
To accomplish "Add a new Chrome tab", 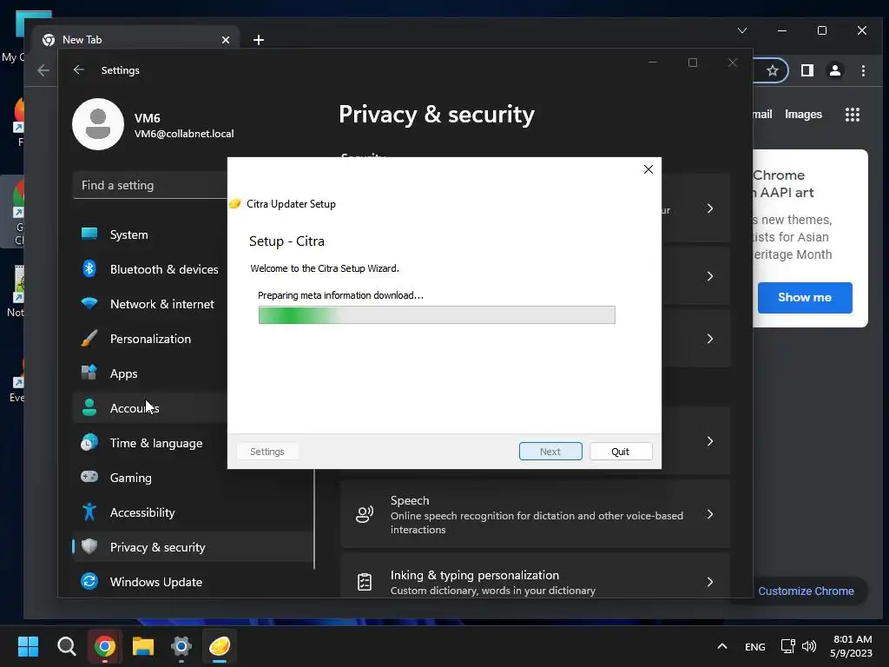I will [259, 40].
